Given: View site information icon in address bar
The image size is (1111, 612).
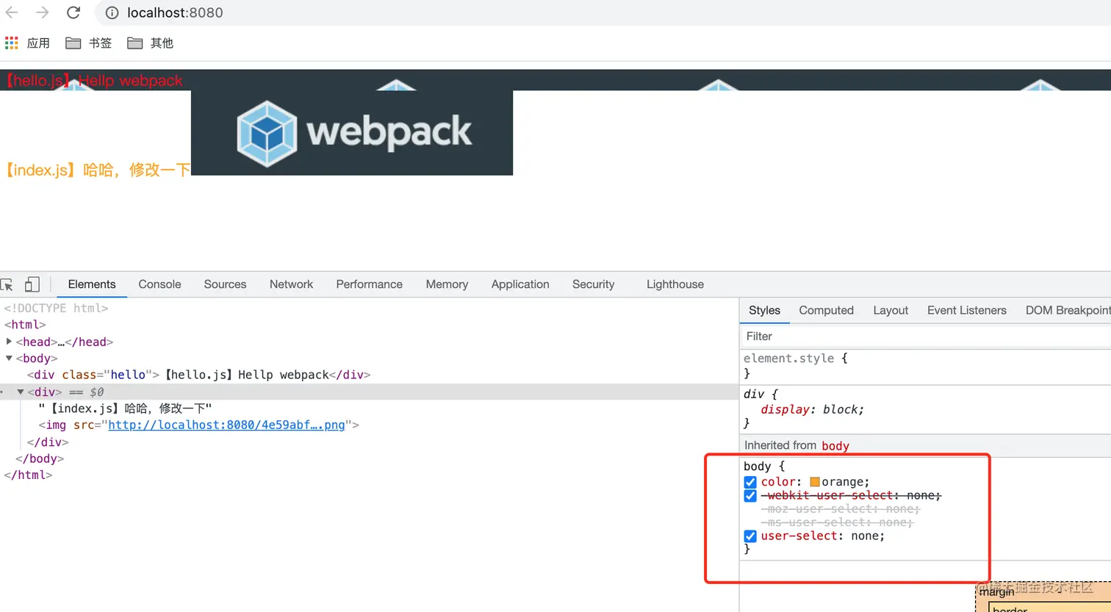Looking at the screenshot, I should (112, 12).
